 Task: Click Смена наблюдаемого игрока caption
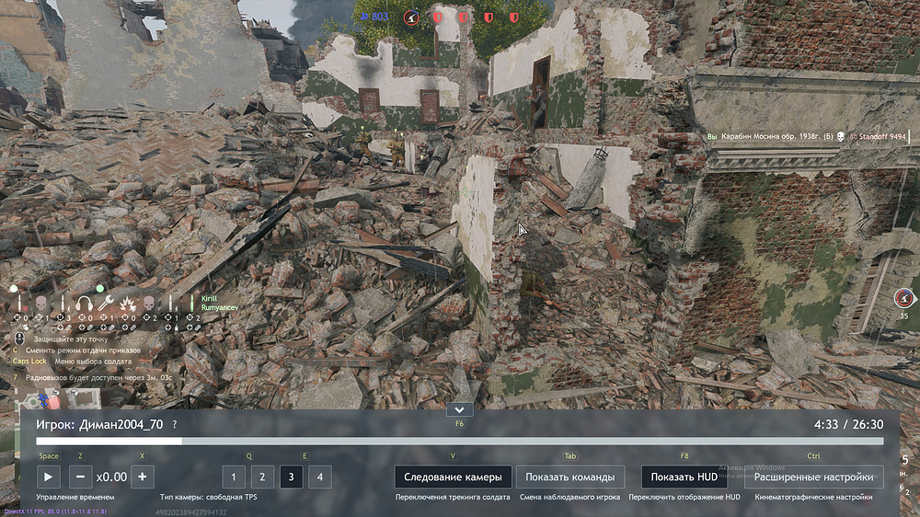(569, 497)
